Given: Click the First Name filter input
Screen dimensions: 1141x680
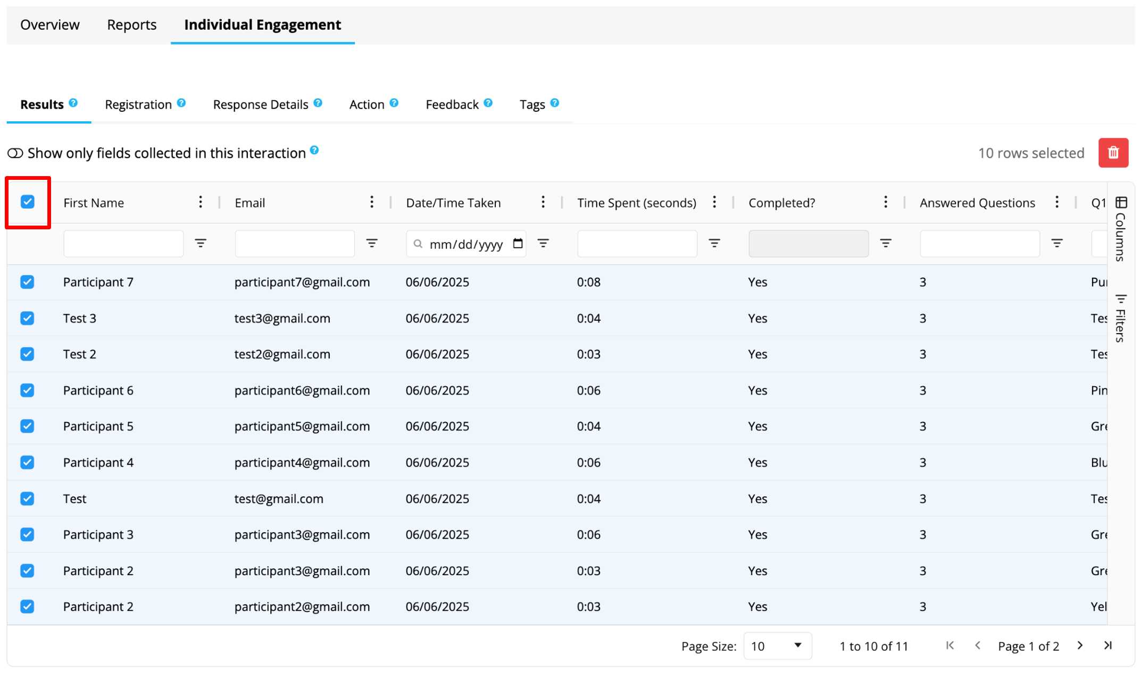Looking at the screenshot, I should (x=123, y=244).
